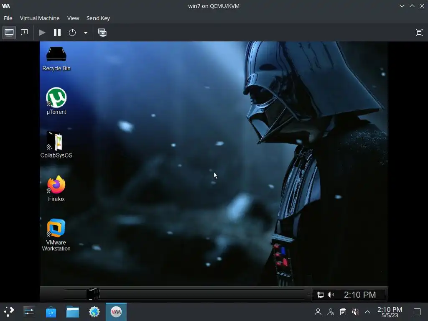
Task: Shut down VM with power button
Action: pos(72,33)
